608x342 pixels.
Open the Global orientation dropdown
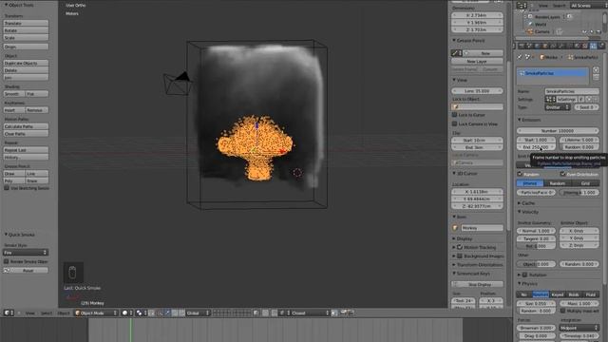pyautogui.click(x=198, y=313)
